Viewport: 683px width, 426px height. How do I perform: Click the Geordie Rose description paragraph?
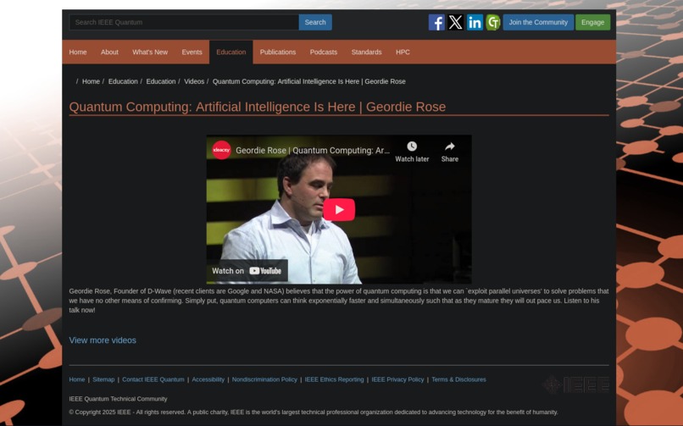[339, 301]
